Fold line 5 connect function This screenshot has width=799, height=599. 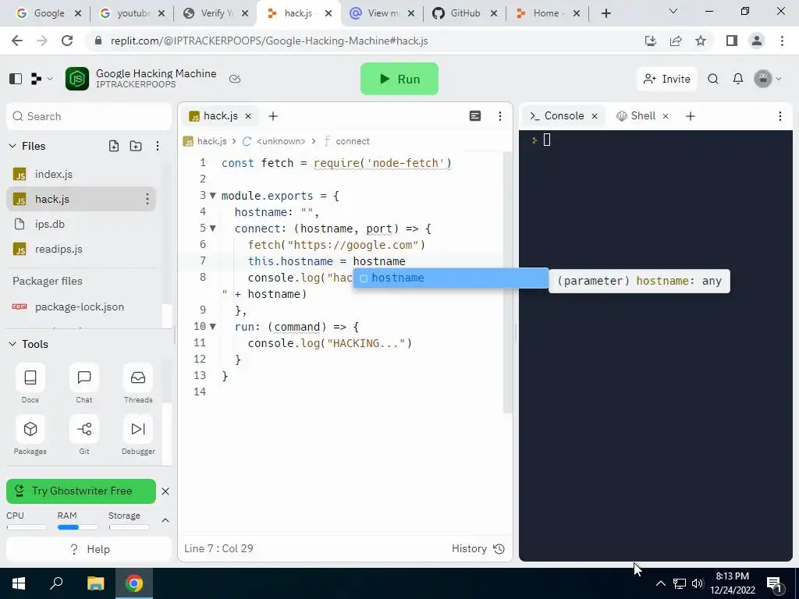point(213,229)
